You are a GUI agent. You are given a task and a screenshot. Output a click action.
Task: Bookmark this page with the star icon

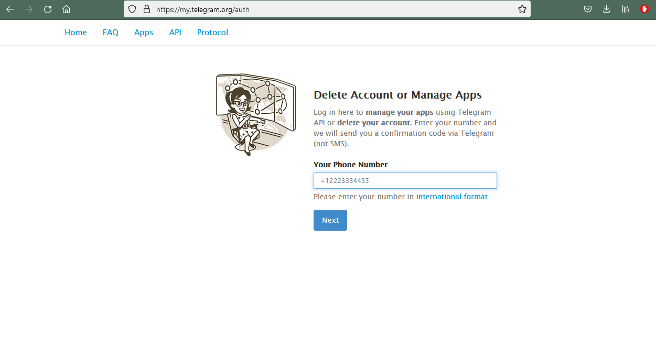[522, 9]
